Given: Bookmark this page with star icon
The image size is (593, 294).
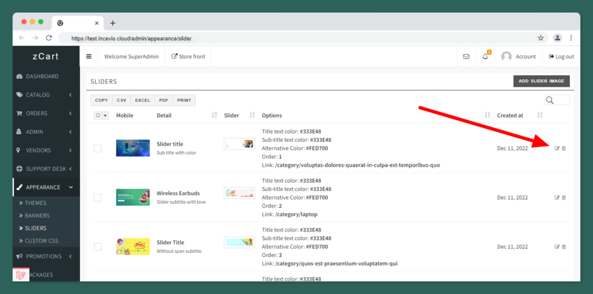Looking at the screenshot, I should click(x=541, y=38).
